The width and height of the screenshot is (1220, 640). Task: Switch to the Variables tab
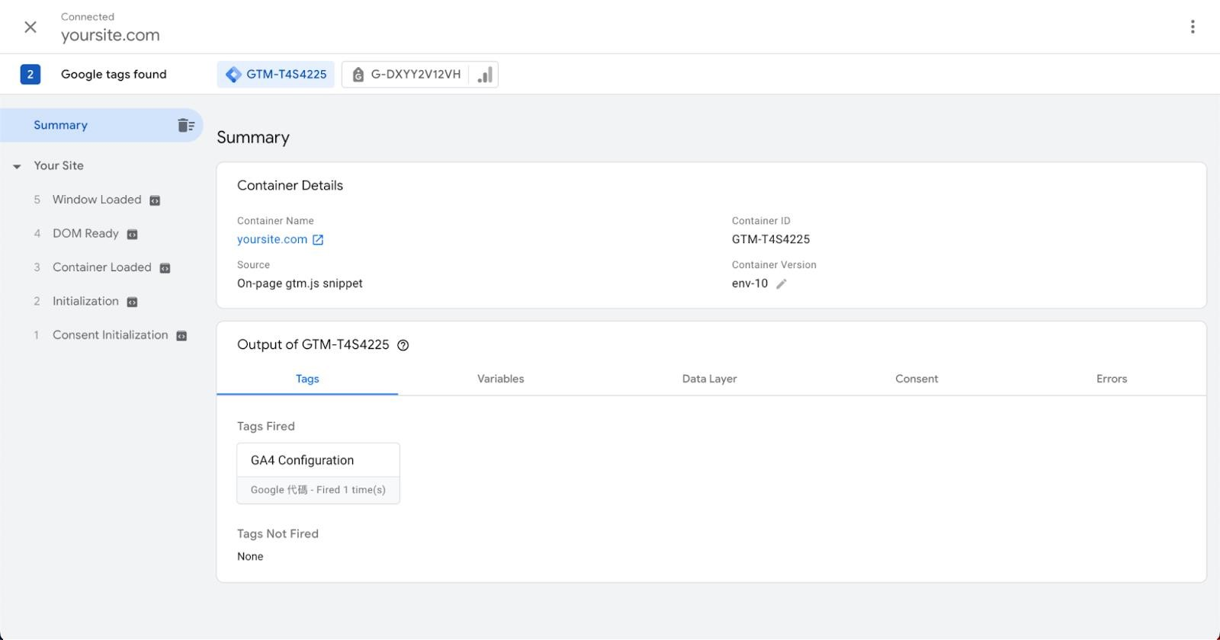click(501, 379)
